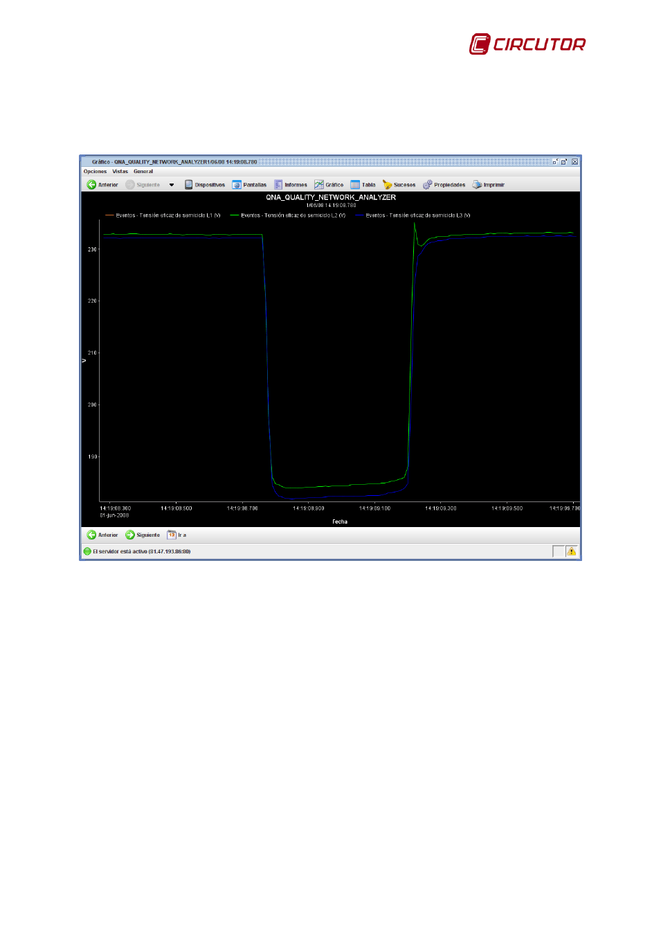Click Anterior in the bottom navigation bar

point(102,535)
